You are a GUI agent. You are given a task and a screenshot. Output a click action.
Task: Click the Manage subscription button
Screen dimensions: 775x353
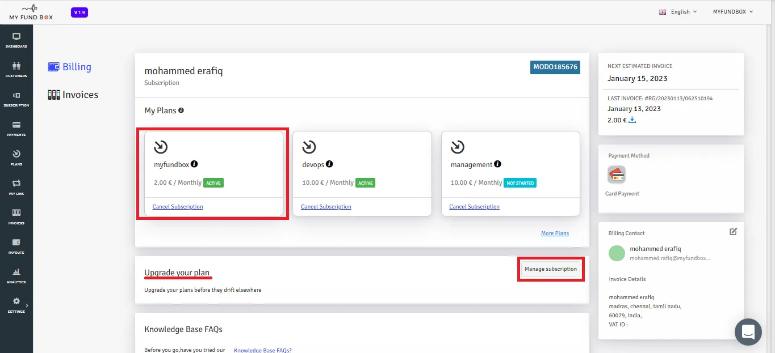pos(551,269)
